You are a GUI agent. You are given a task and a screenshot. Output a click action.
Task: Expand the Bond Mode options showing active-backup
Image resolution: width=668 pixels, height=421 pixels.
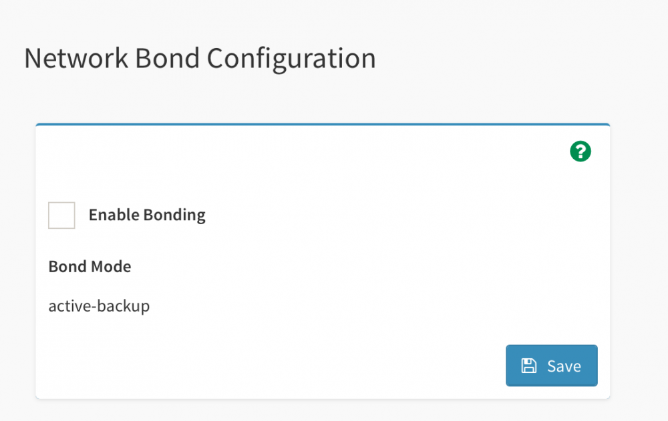coord(99,306)
